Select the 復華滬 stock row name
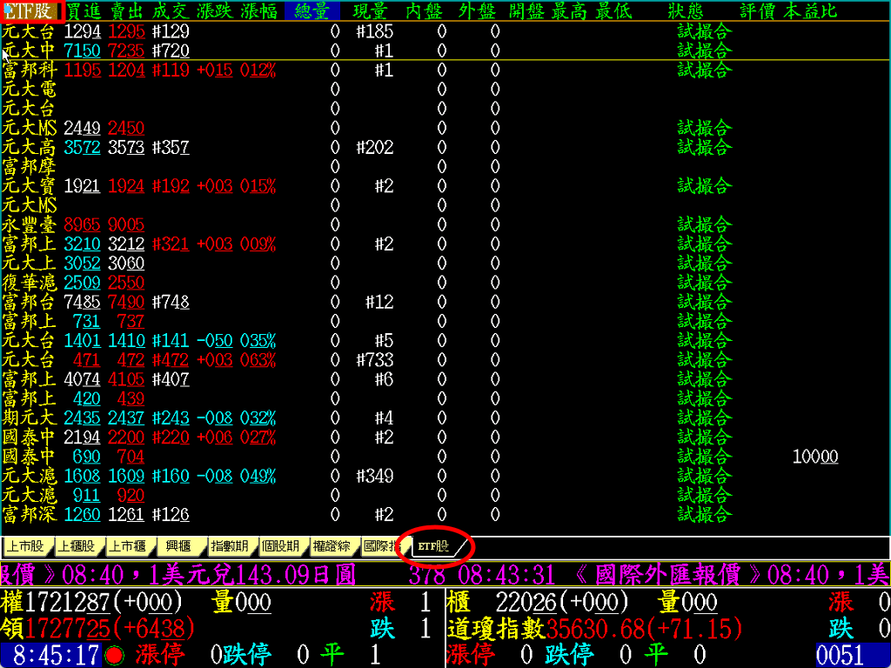 pyautogui.click(x=28, y=283)
